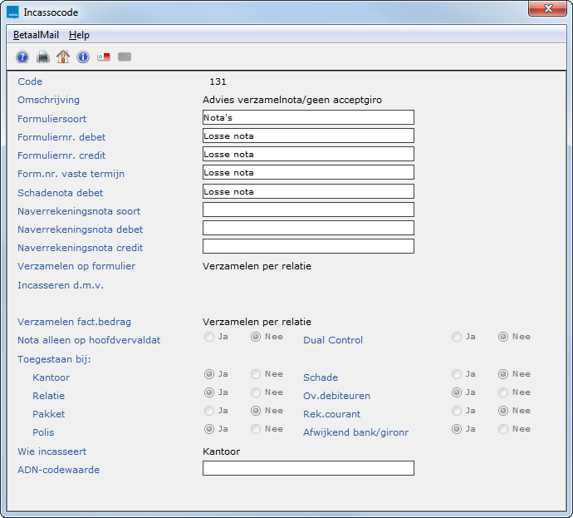Click the home icon in toolbar
This screenshot has width=573, height=518.
[62, 57]
